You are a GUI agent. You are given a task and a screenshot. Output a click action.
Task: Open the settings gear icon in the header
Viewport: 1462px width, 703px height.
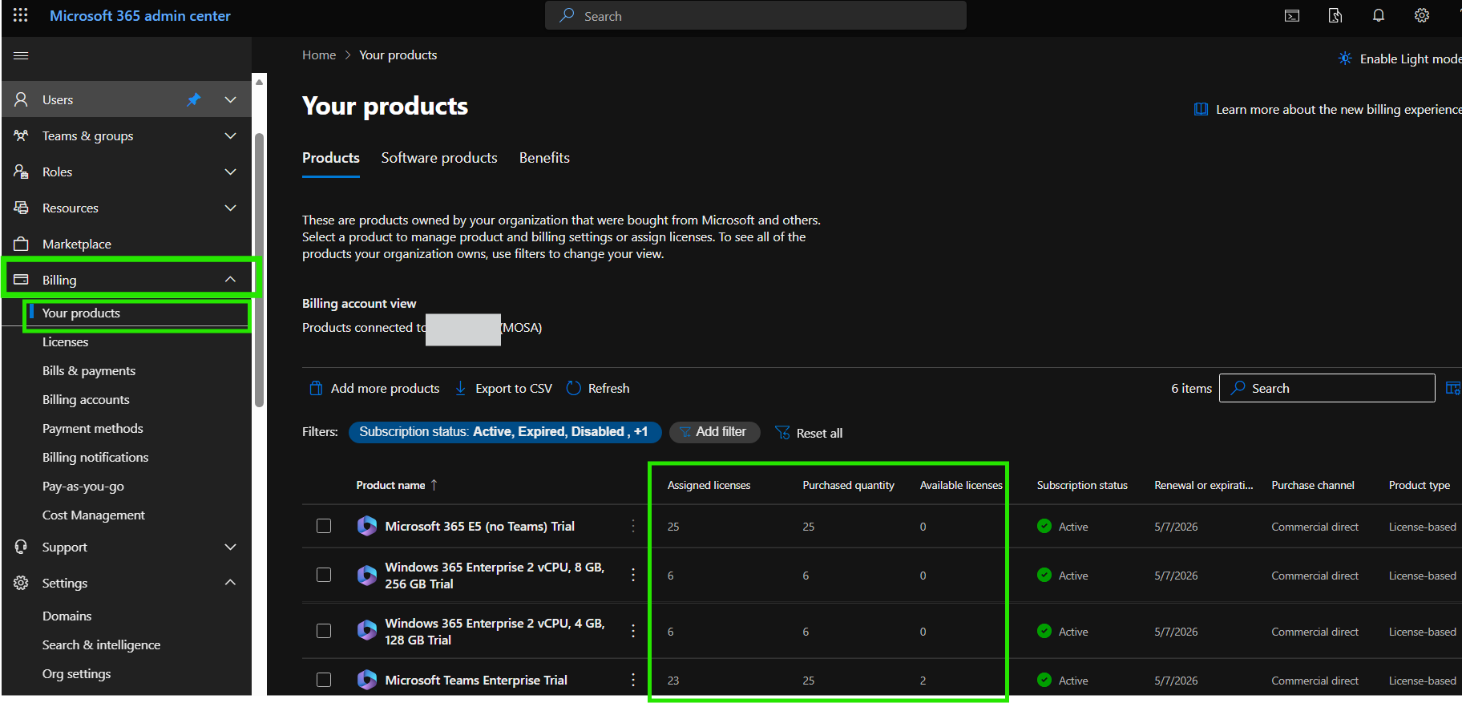1422,15
